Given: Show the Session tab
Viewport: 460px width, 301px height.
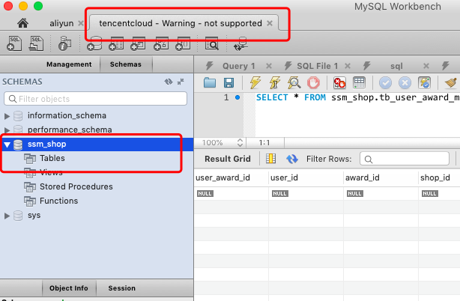Looking at the screenshot, I should (x=122, y=288).
